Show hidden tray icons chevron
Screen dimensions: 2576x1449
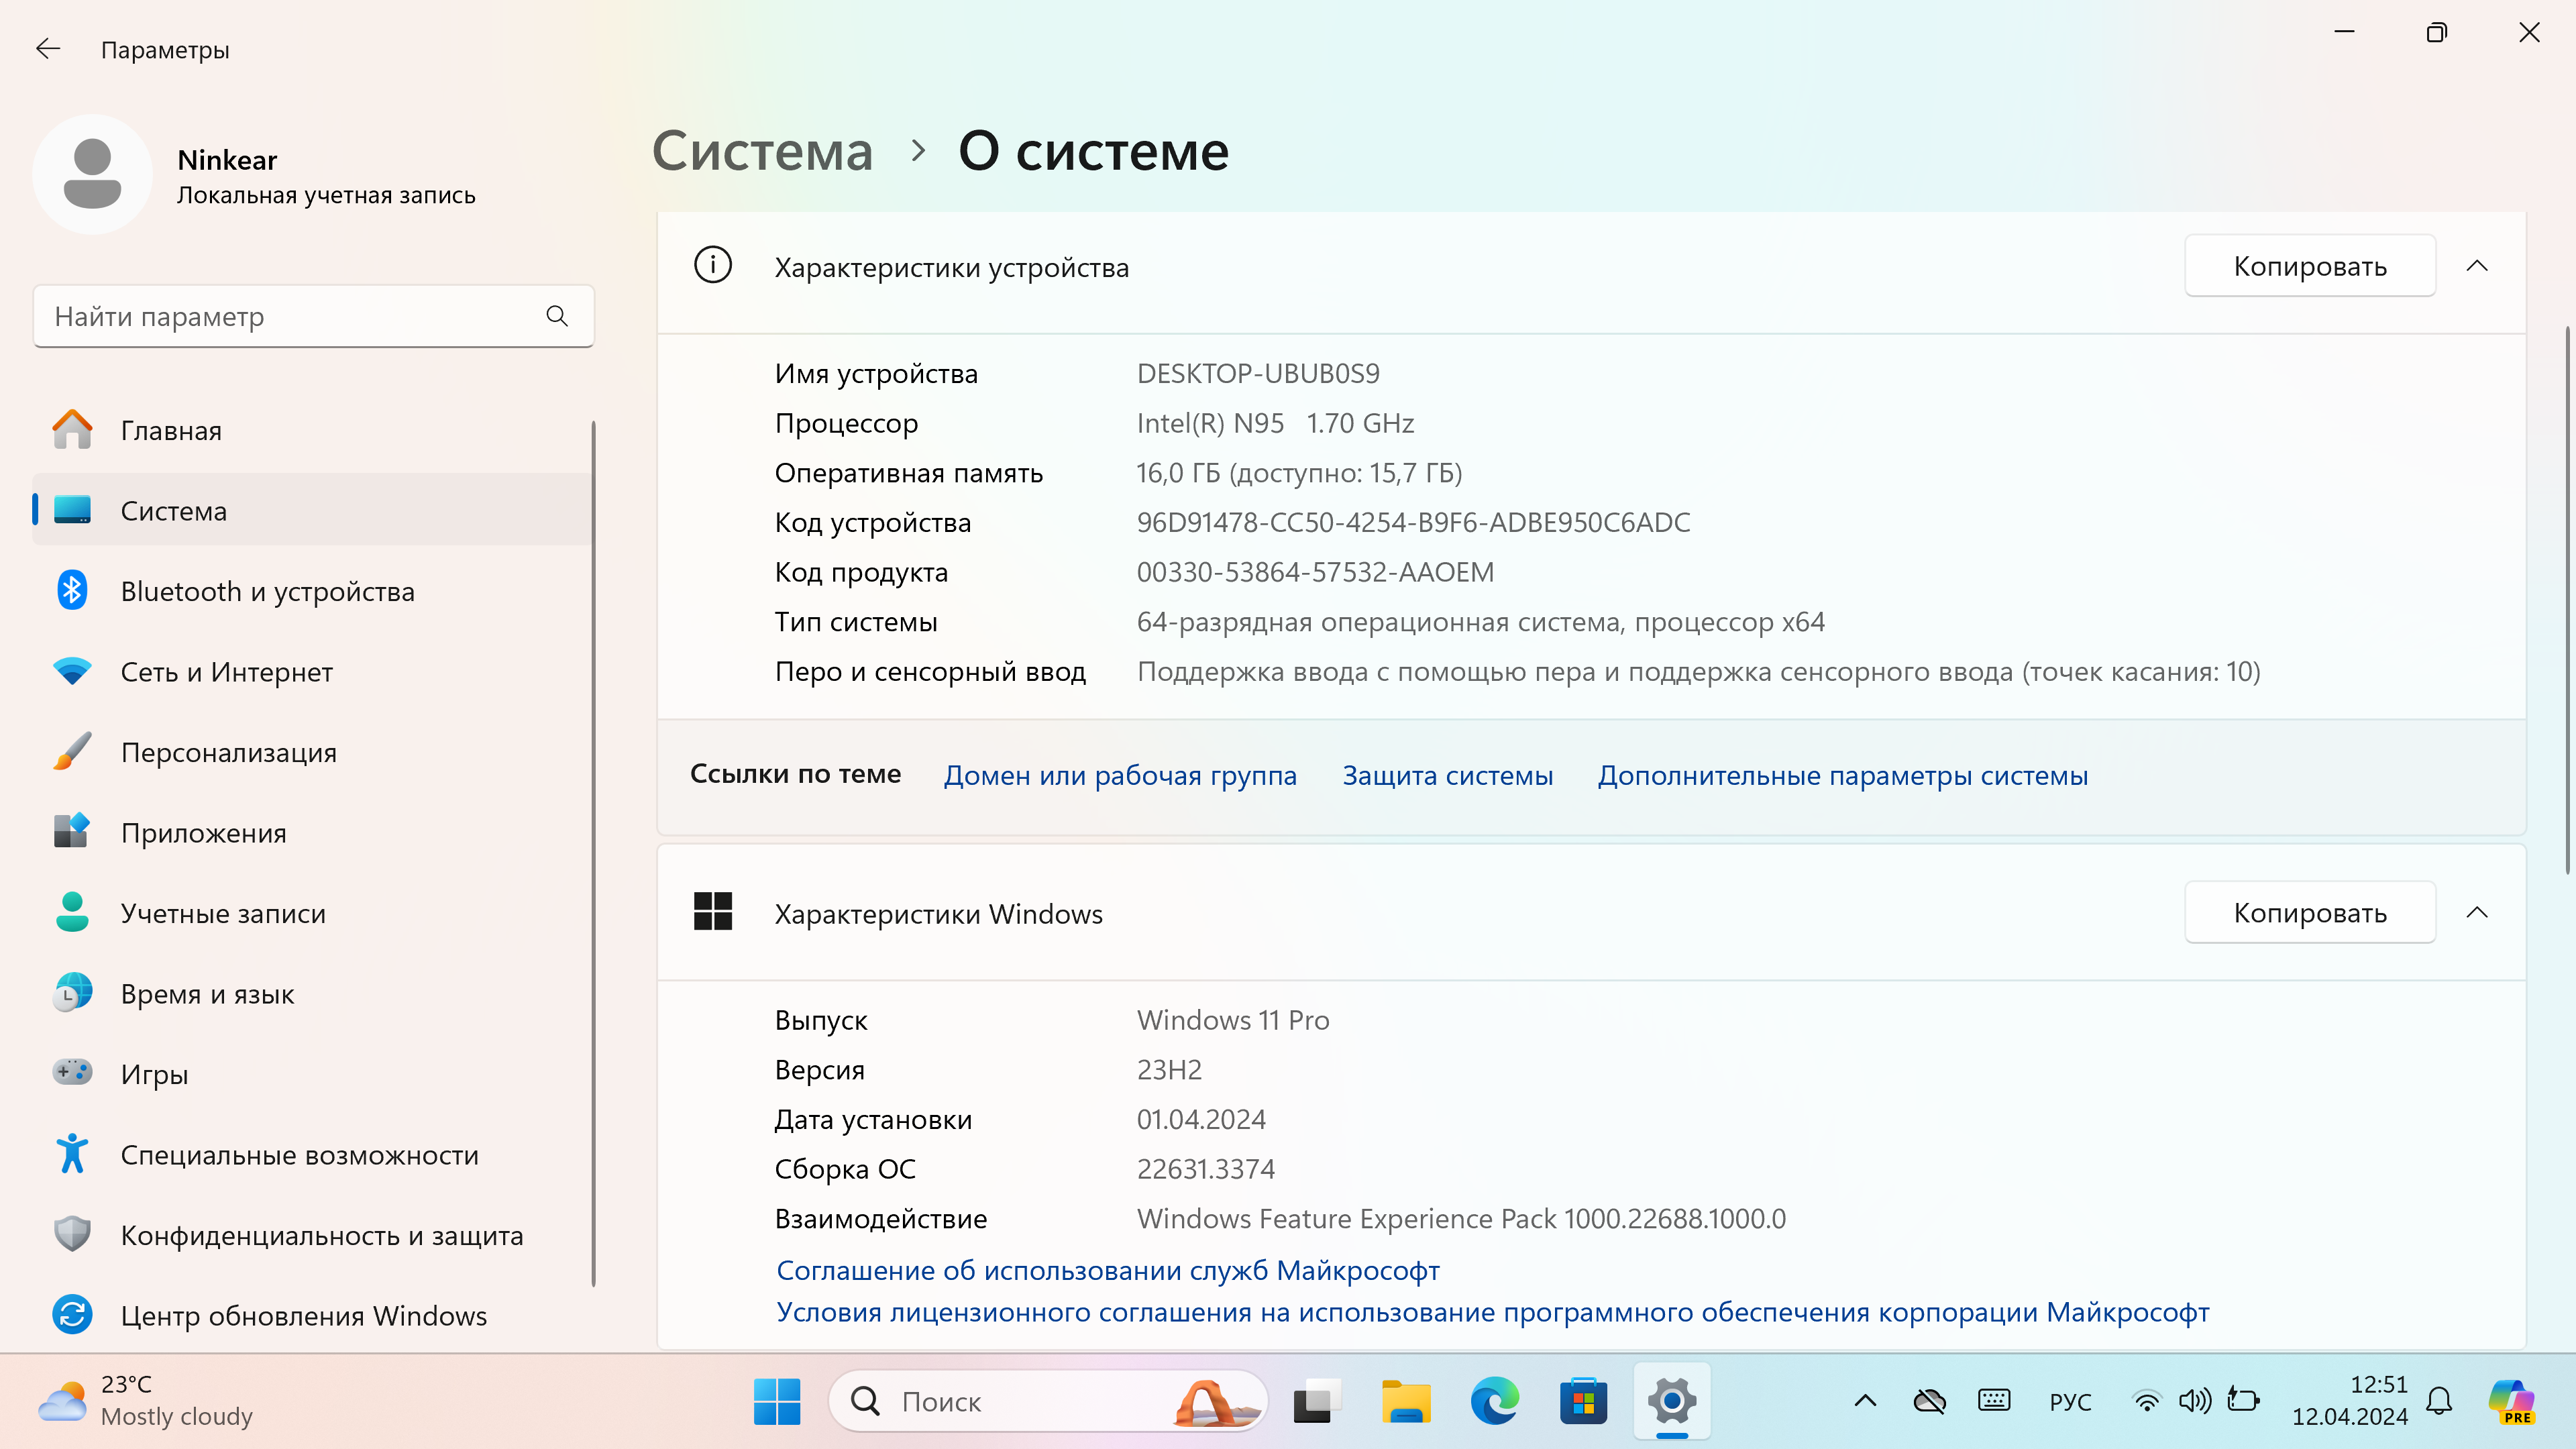click(1865, 1401)
